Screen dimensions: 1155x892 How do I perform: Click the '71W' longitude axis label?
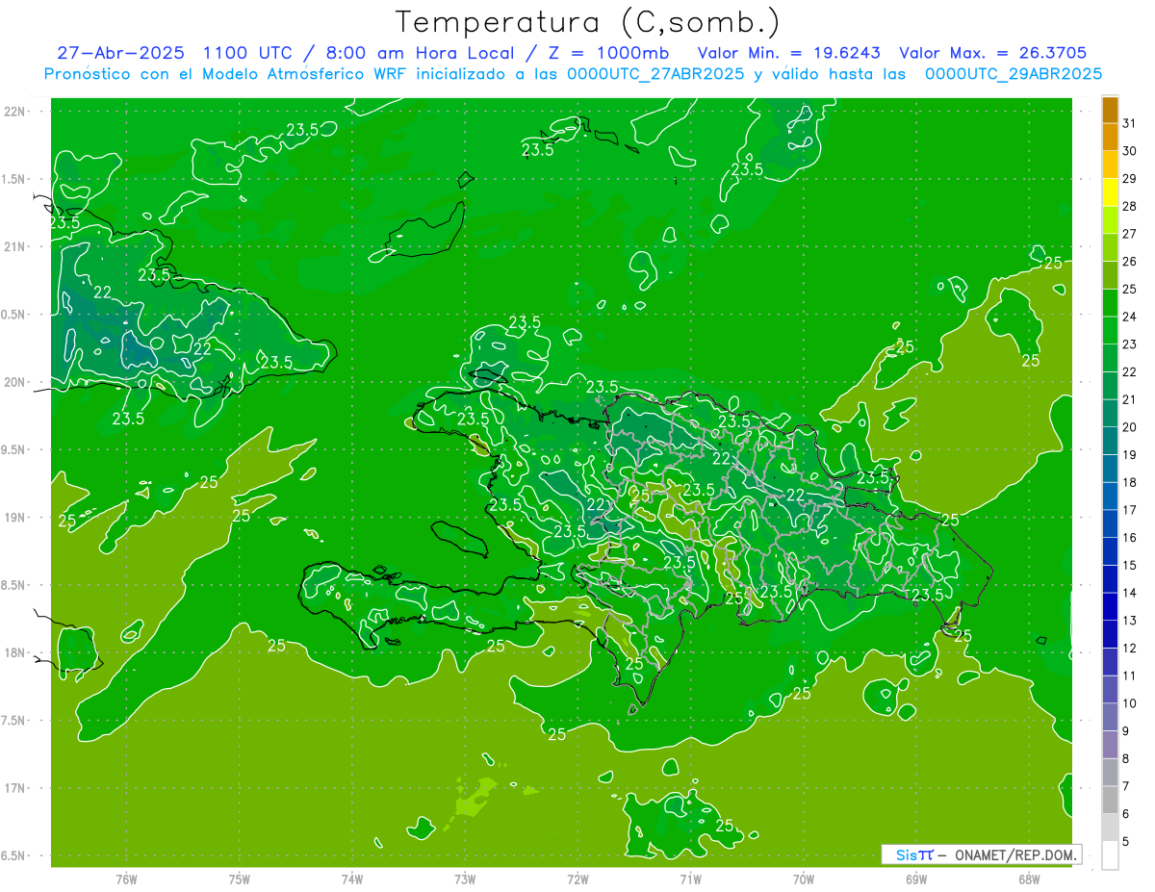coord(690,879)
